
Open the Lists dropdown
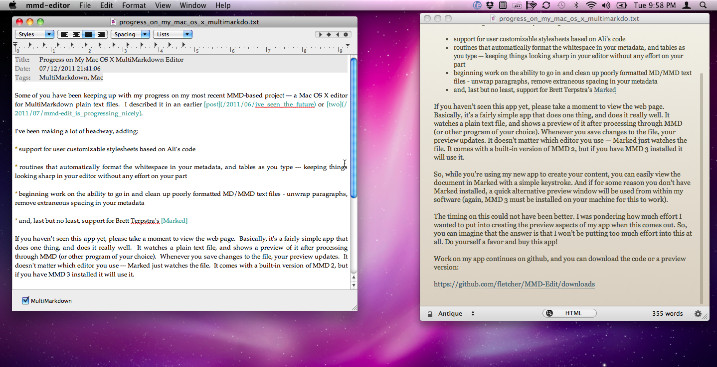pyautogui.click(x=173, y=34)
